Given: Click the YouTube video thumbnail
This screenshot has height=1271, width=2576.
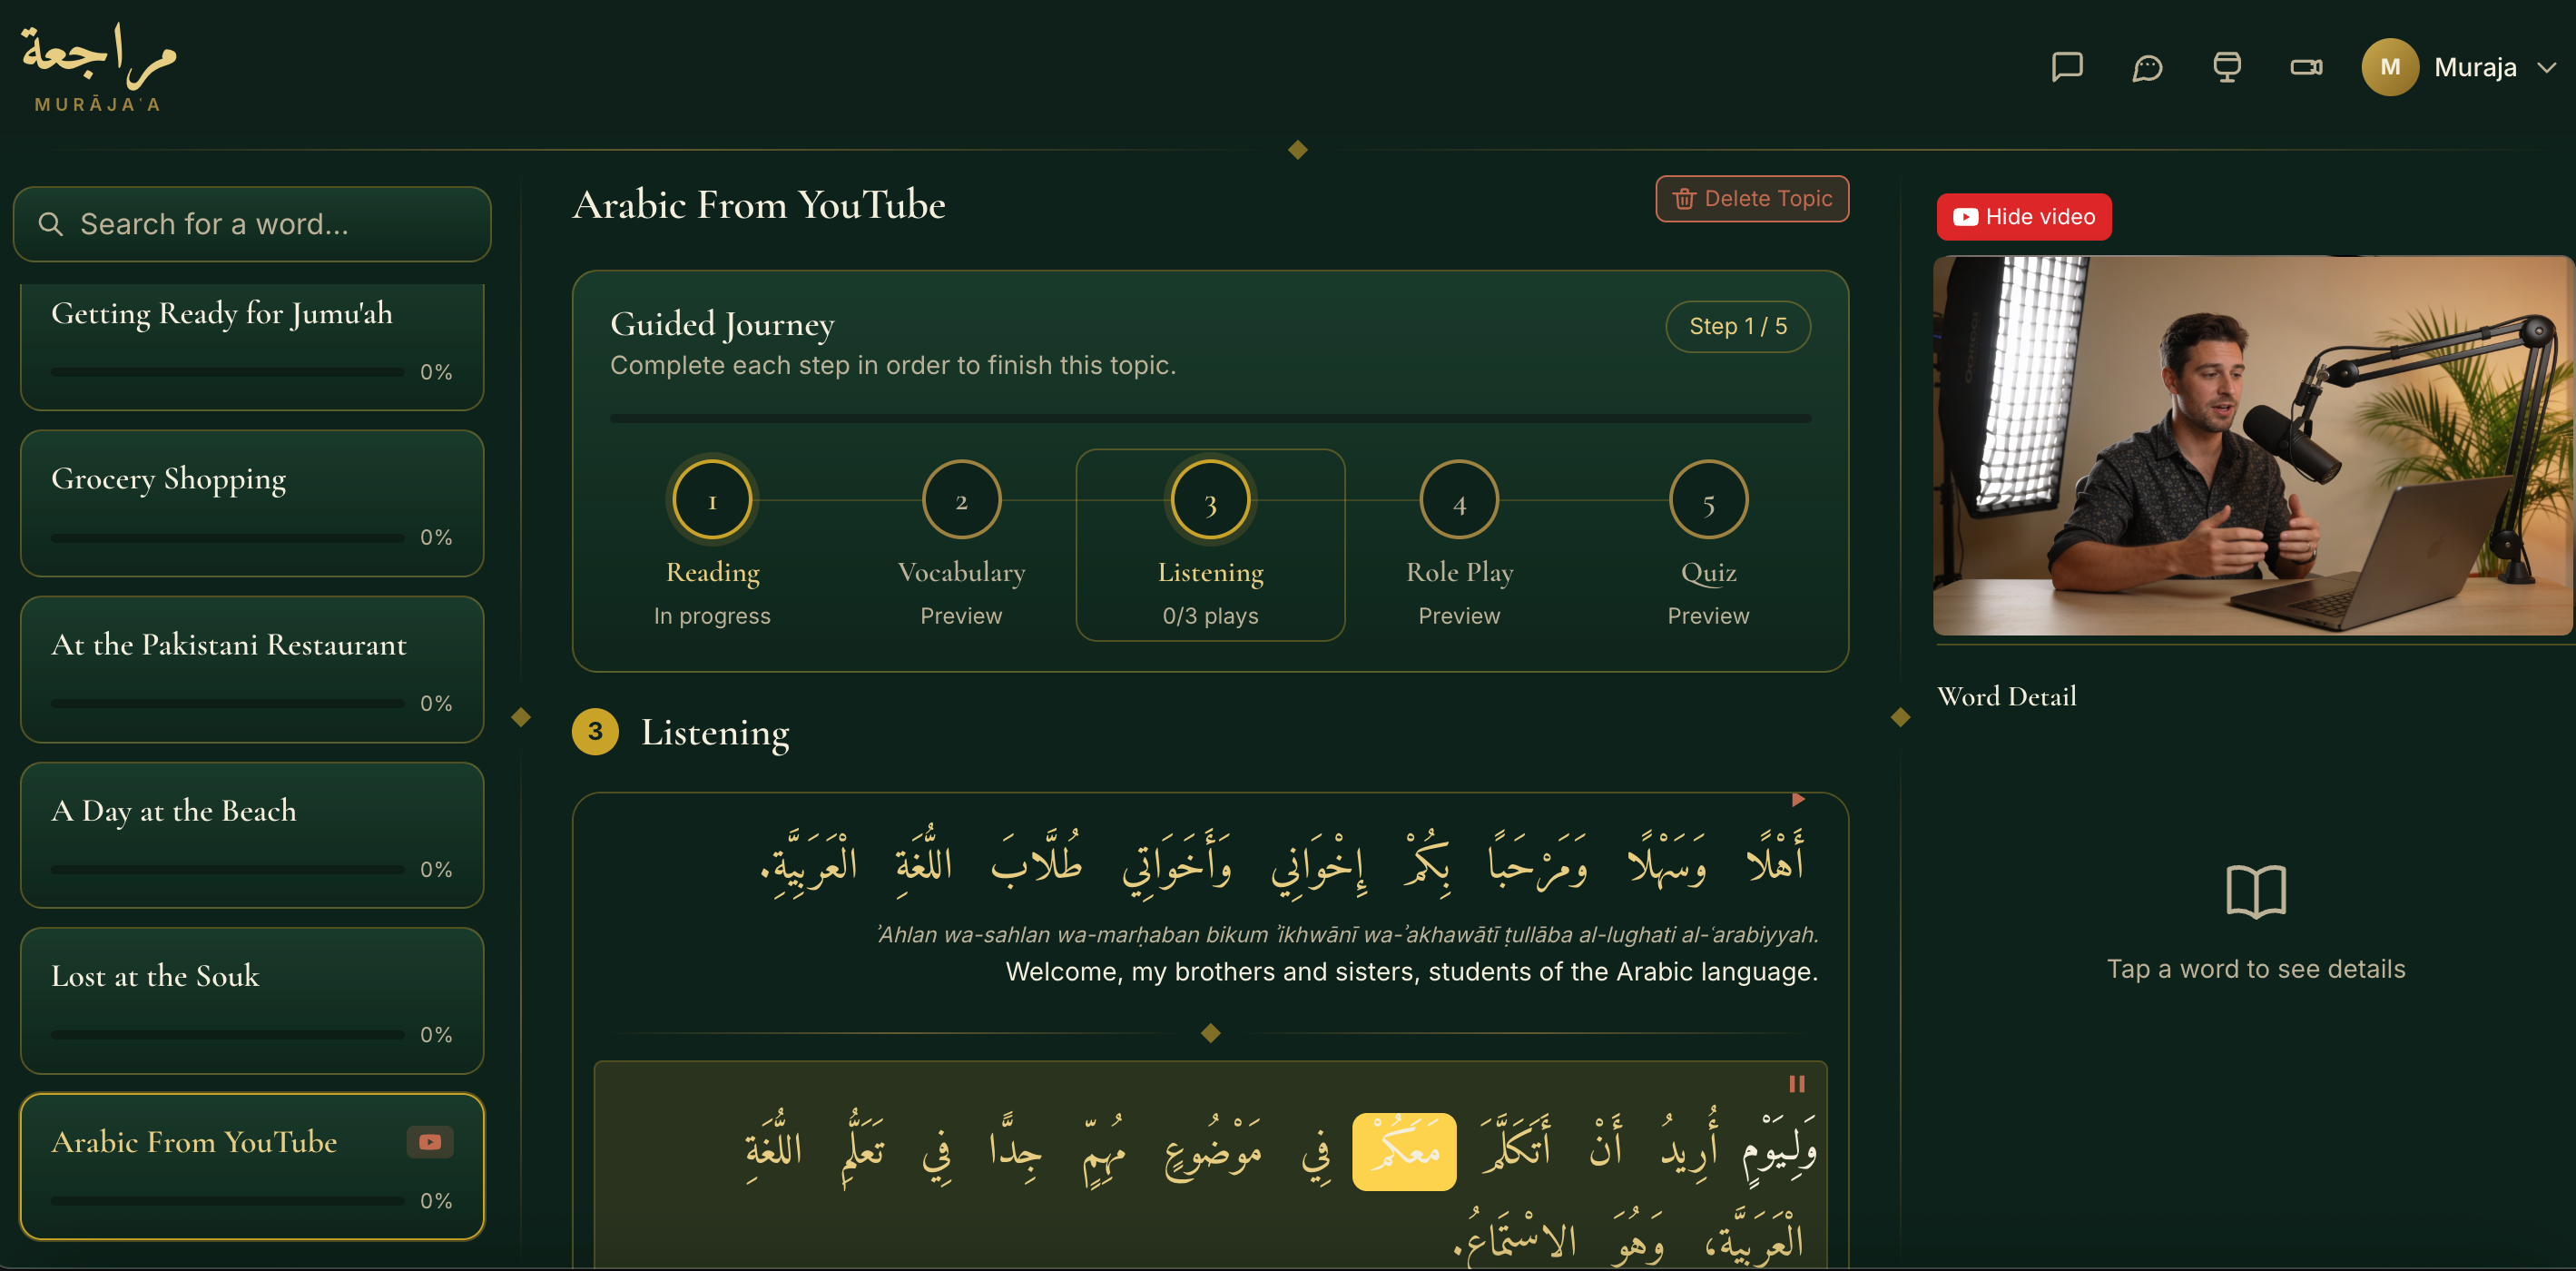Looking at the screenshot, I should point(2253,446).
